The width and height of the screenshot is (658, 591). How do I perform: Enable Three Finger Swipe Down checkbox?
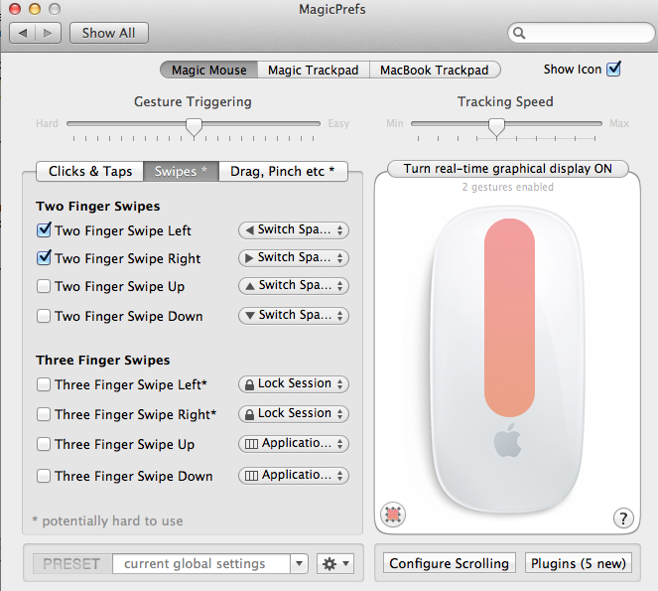pos(44,476)
